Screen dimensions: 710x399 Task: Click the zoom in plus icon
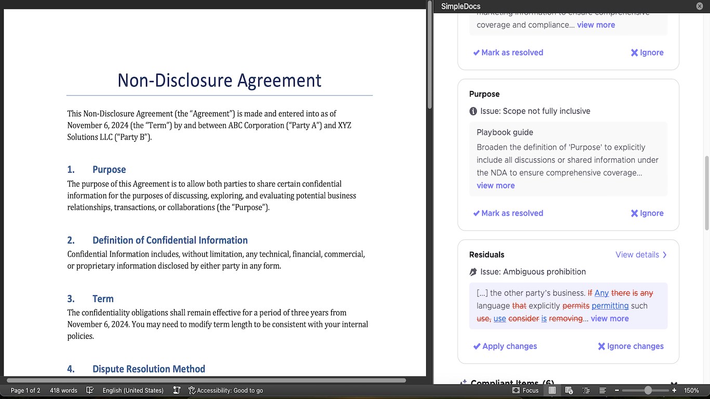674,390
